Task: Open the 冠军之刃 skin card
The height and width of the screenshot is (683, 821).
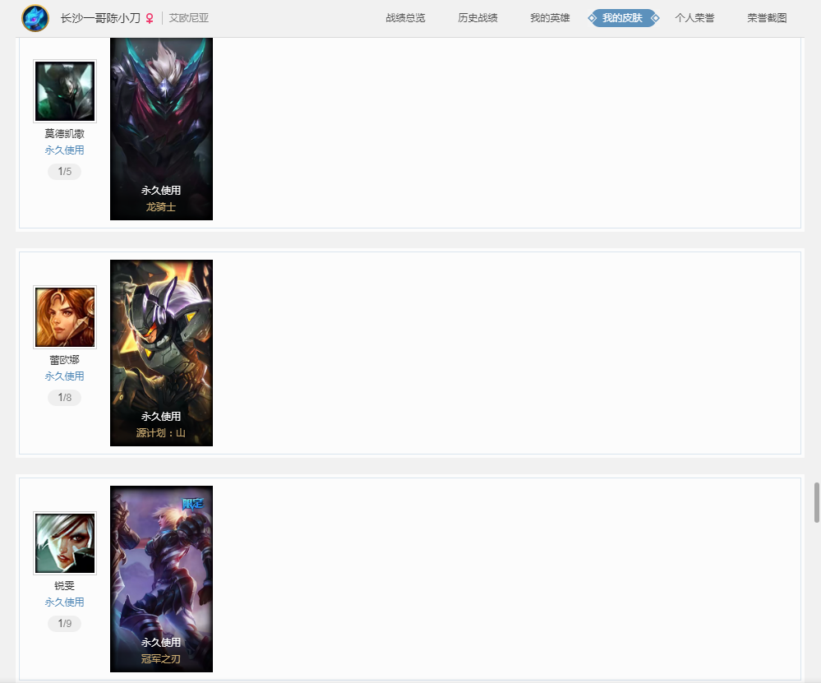Action: [x=161, y=579]
